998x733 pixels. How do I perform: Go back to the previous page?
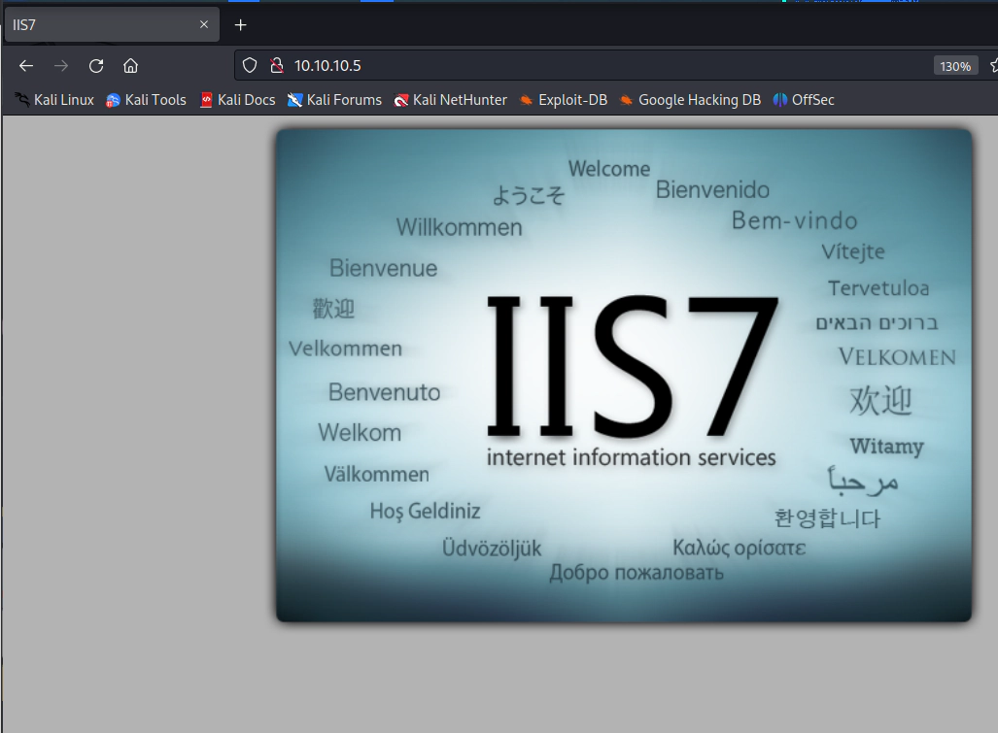click(x=26, y=65)
